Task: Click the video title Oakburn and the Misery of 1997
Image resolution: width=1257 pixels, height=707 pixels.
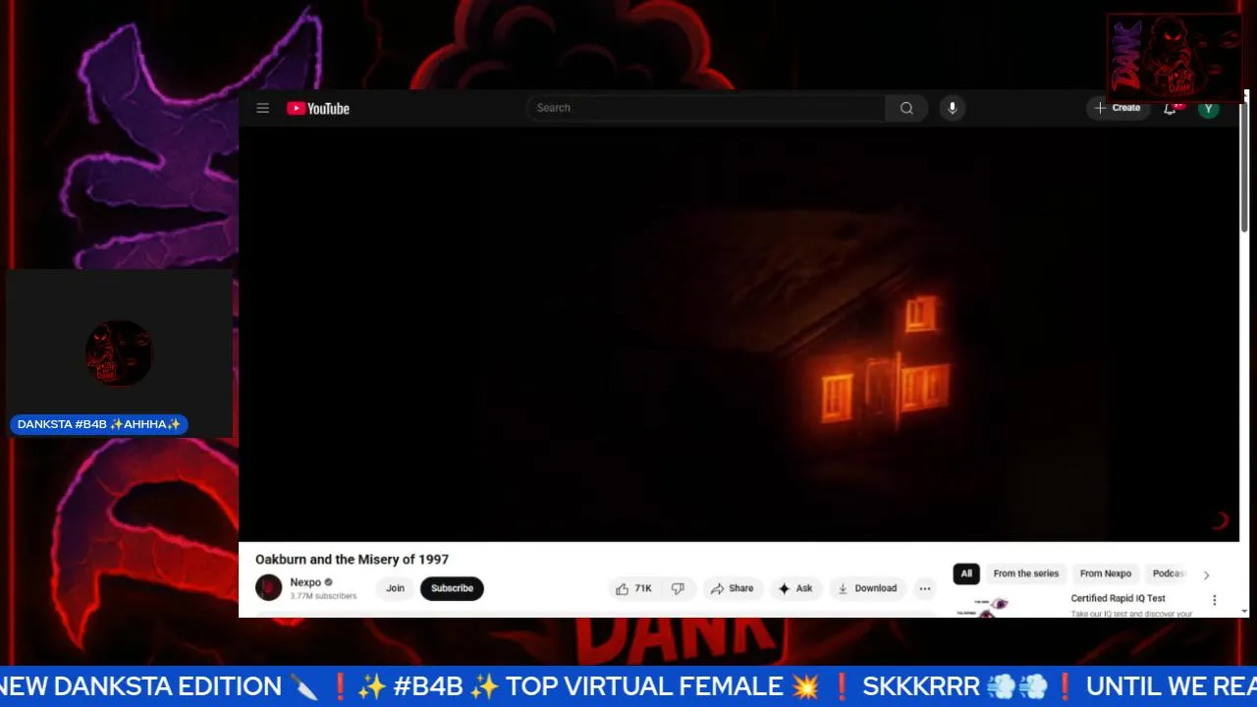Action: [352, 559]
